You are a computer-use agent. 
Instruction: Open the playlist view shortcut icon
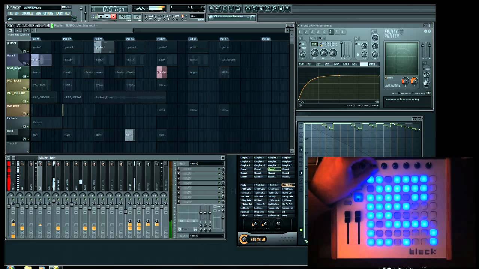pyautogui.click(x=212, y=9)
